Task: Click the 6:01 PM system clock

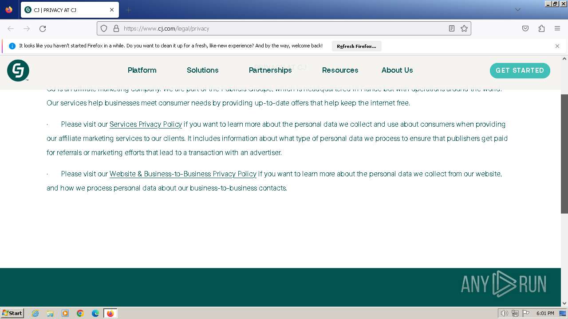Action: (545, 313)
